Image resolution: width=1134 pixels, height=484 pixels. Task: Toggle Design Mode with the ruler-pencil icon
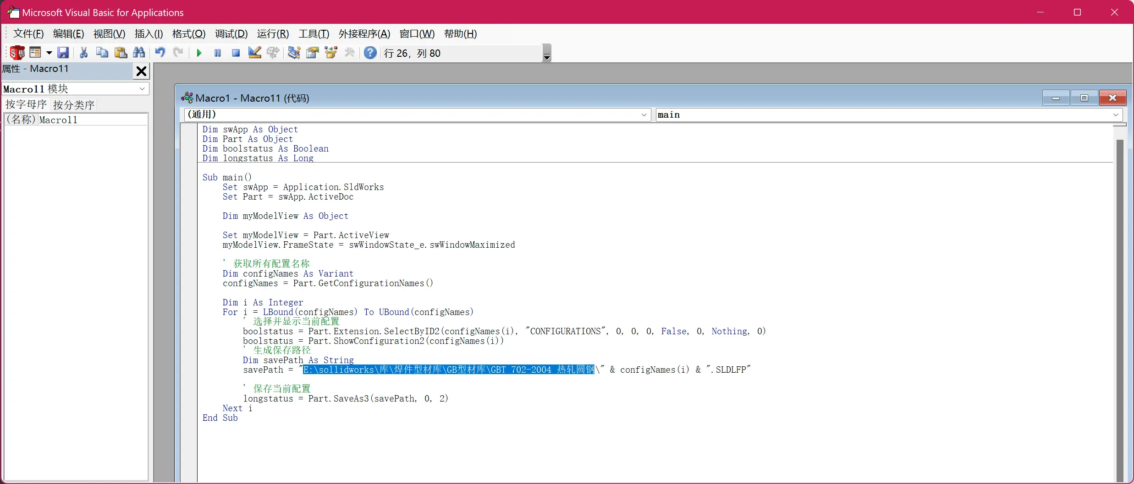255,53
